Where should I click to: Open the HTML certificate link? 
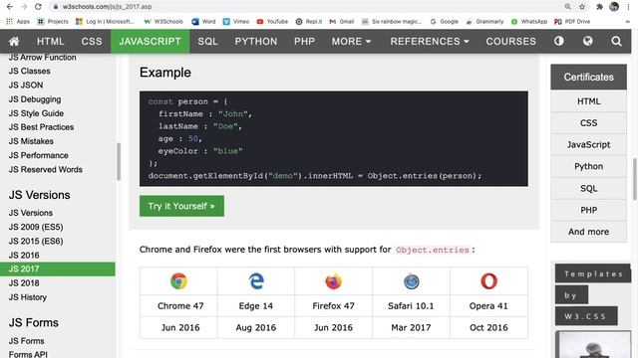point(589,101)
